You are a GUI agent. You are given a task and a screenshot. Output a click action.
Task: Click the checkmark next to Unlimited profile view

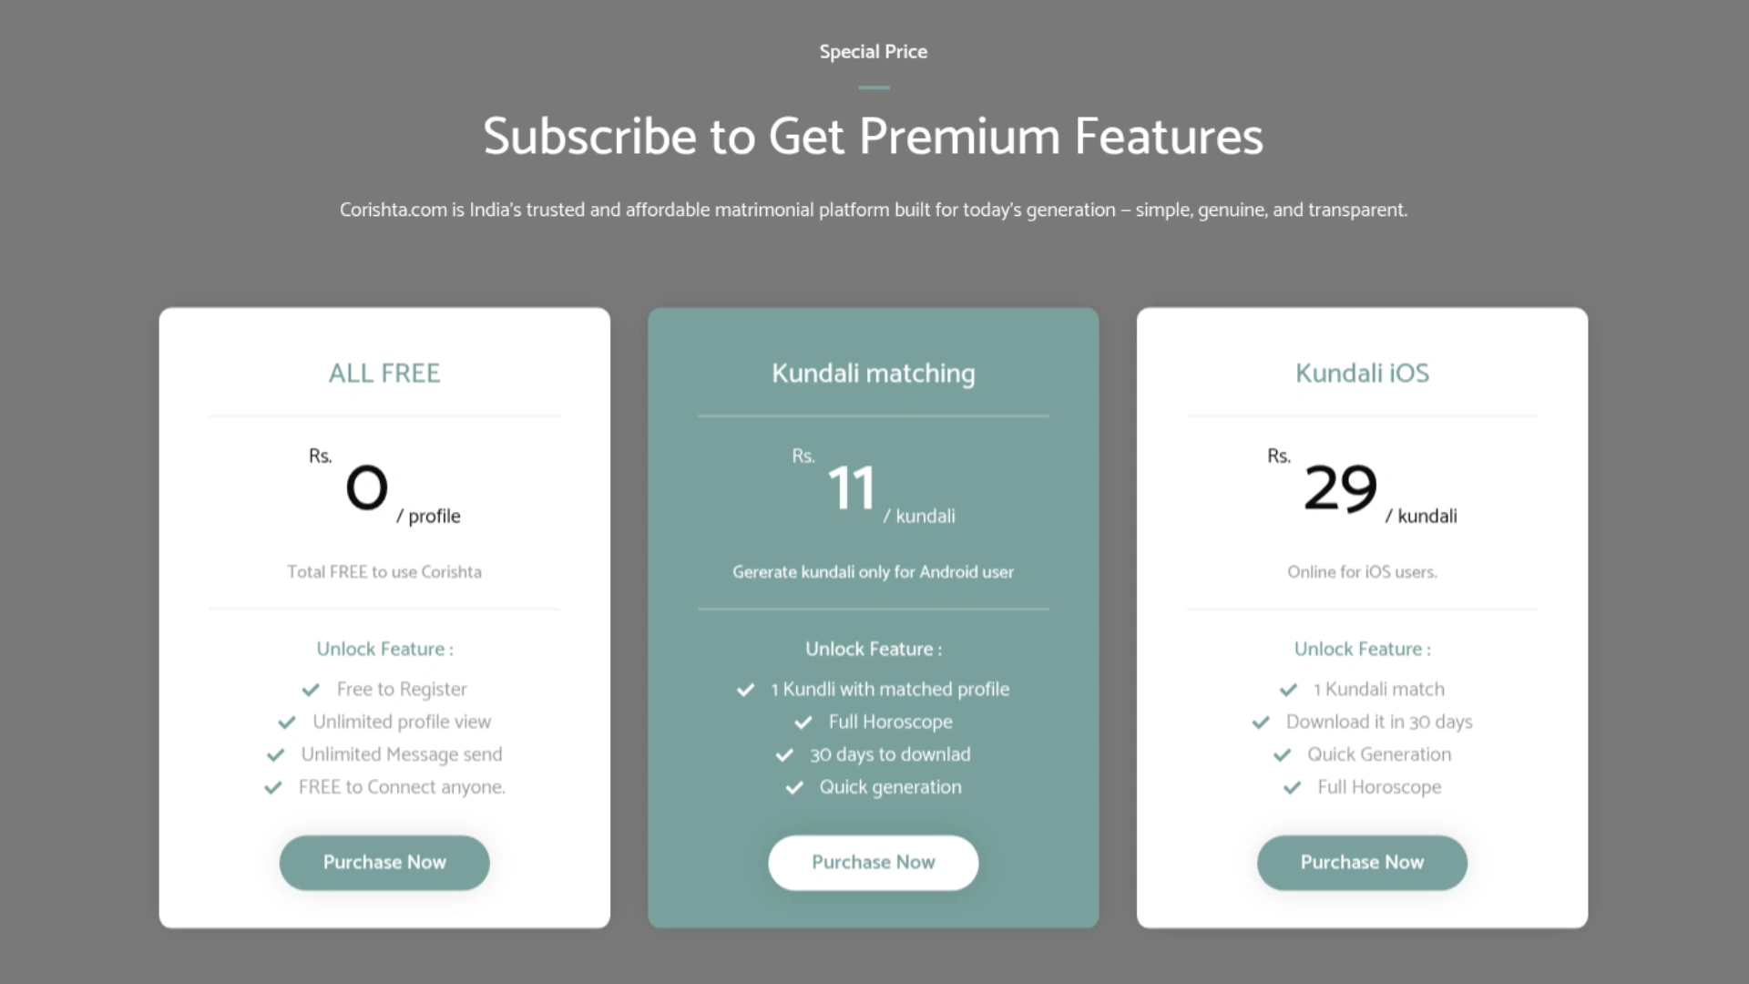tap(287, 723)
